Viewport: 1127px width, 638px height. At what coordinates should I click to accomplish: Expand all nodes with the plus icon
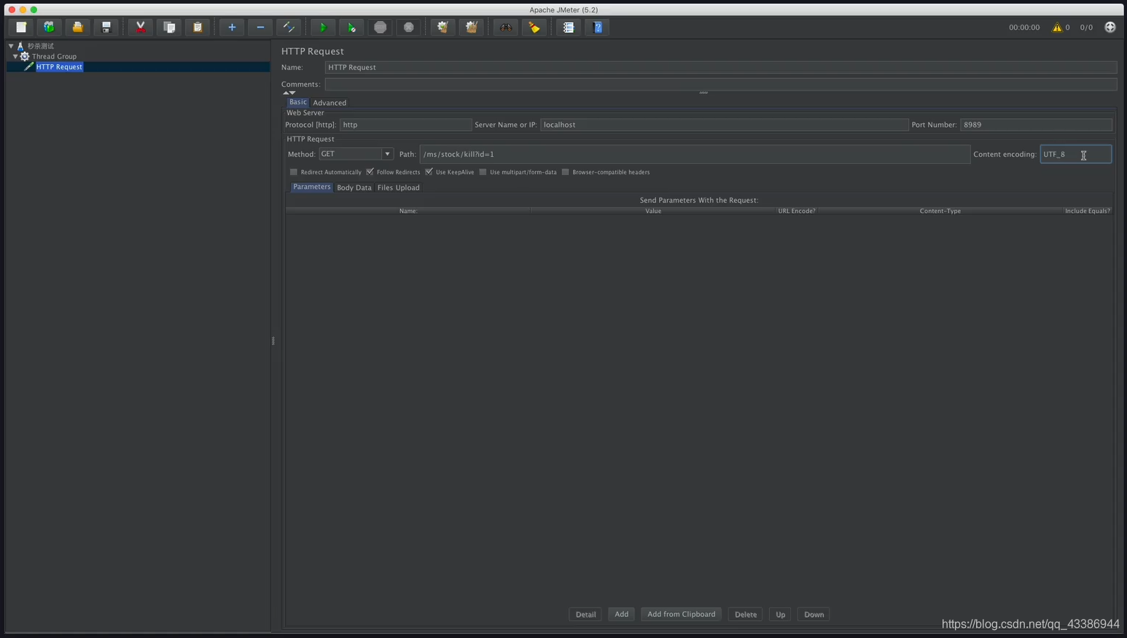(x=232, y=27)
